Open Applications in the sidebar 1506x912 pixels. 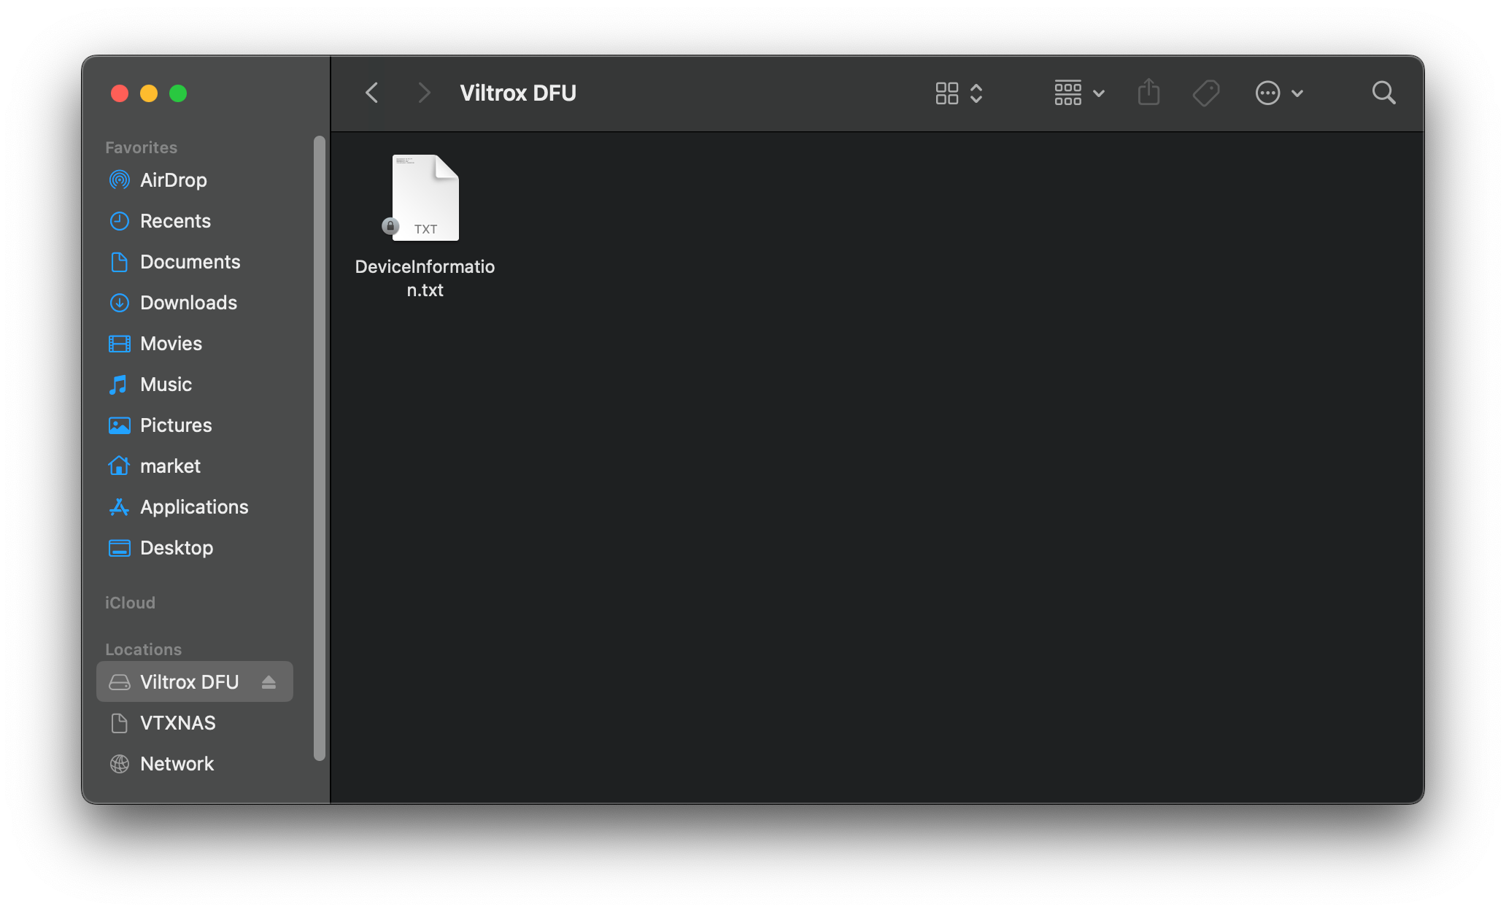(194, 507)
